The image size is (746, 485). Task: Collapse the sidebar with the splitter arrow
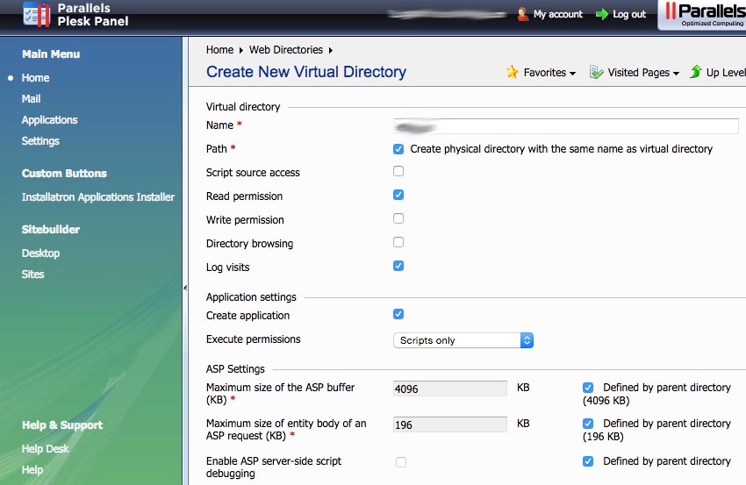coord(185,288)
